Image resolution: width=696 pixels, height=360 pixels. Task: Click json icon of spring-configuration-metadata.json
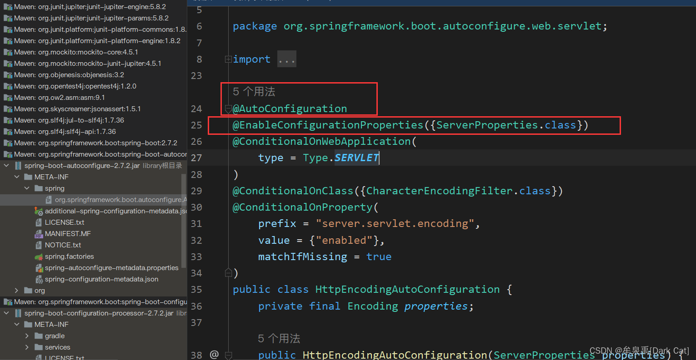pyautogui.click(x=39, y=279)
